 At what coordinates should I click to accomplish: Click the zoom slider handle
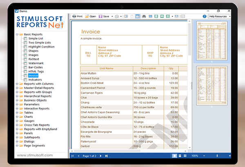pyautogui.click(x=217, y=156)
